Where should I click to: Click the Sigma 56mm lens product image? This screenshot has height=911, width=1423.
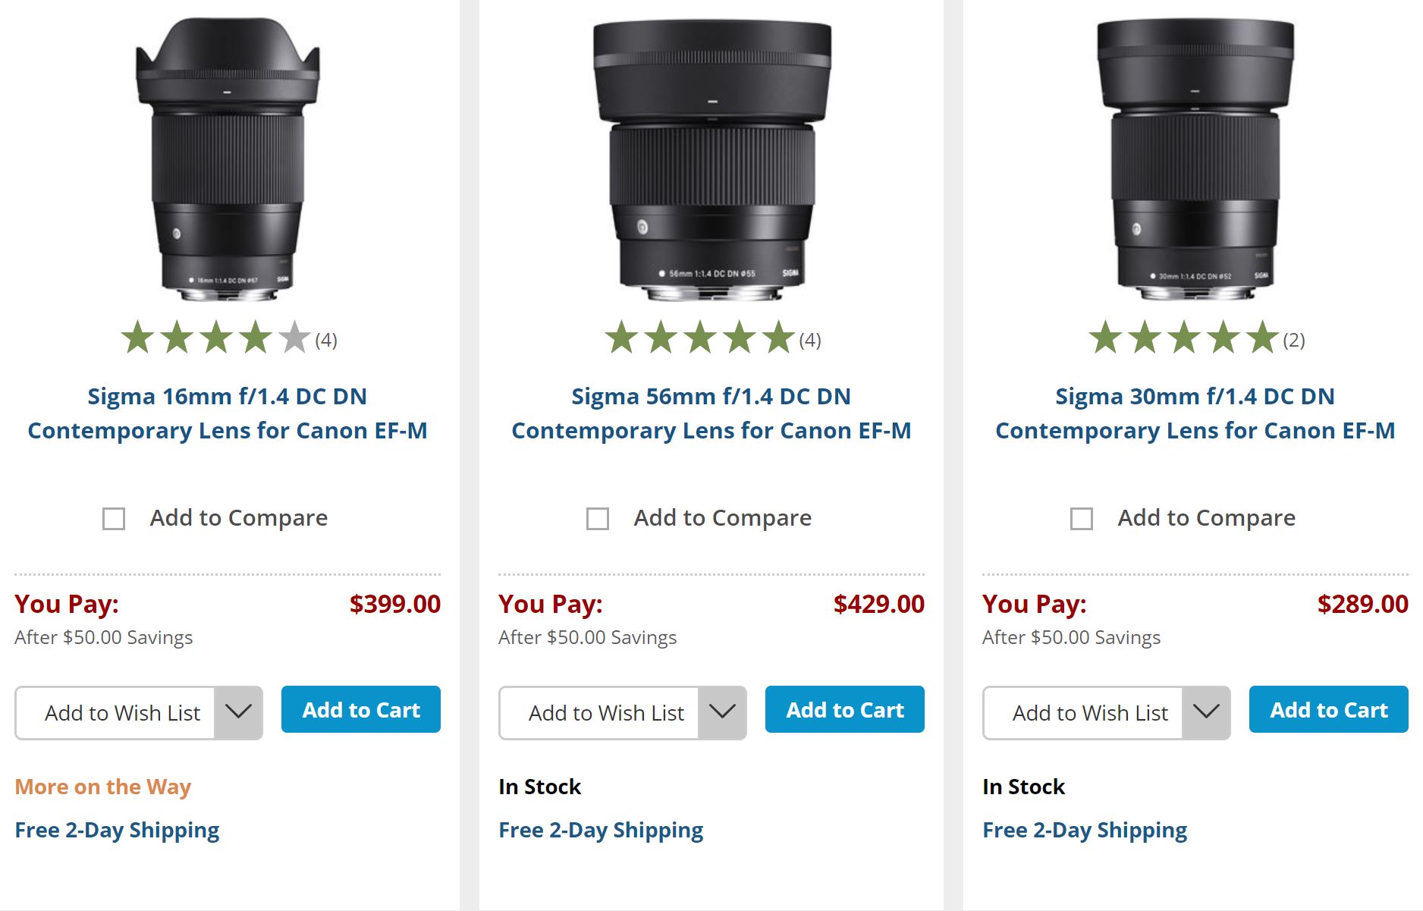711,159
